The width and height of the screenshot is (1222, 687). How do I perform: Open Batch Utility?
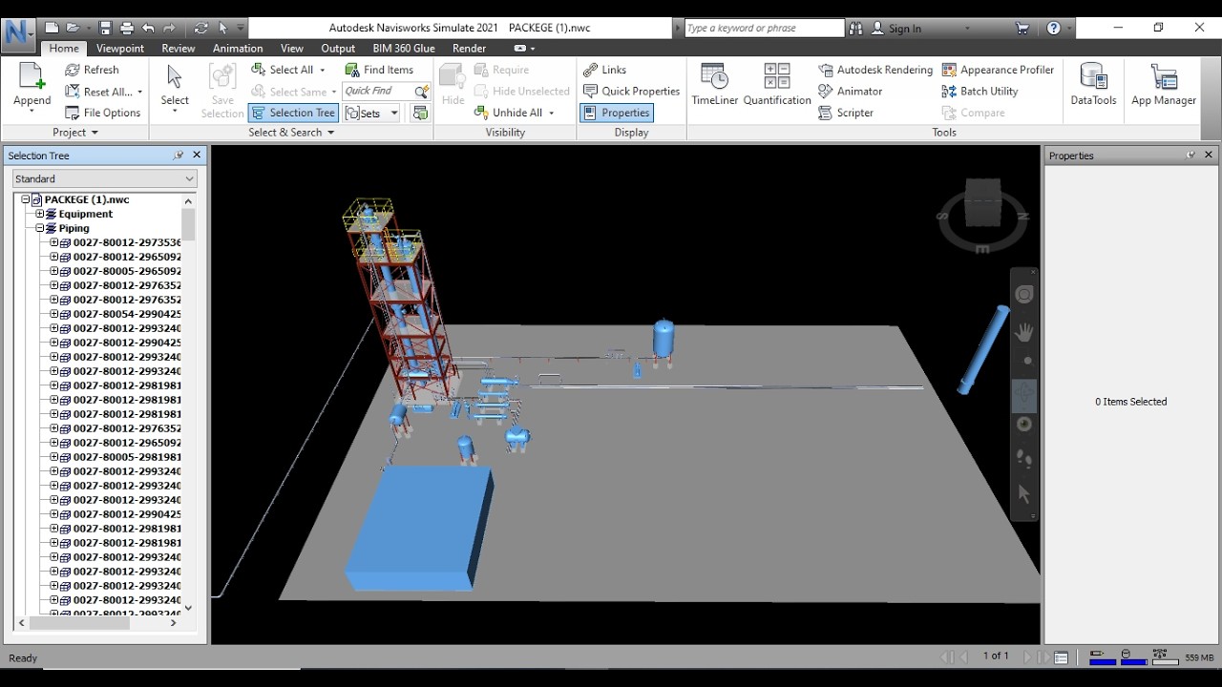coord(980,92)
